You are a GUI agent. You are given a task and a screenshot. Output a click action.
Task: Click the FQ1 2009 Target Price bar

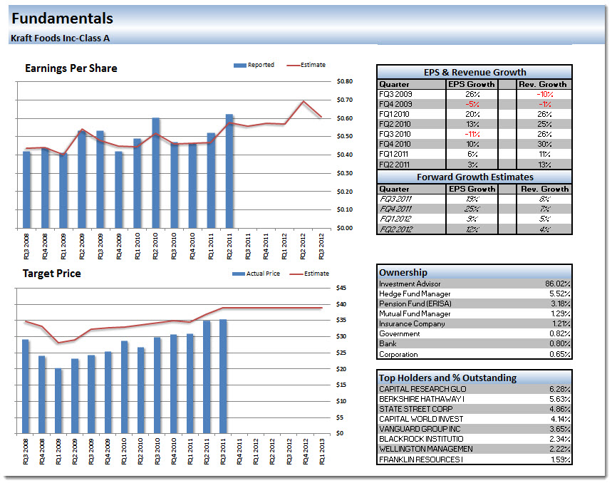(58, 400)
